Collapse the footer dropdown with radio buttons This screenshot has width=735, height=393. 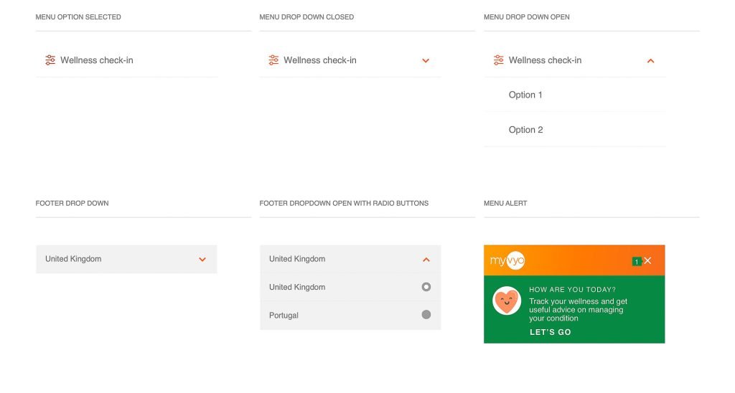[x=426, y=260]
